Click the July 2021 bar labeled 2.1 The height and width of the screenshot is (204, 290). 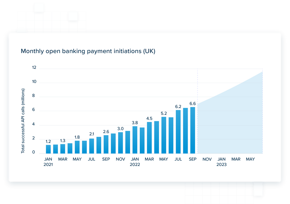[92, 146]
